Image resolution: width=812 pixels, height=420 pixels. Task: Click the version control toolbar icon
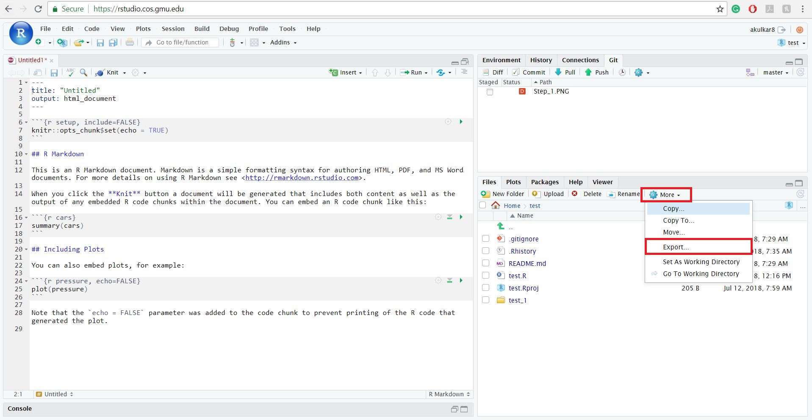pyautogui.click(x=232, y=42)
